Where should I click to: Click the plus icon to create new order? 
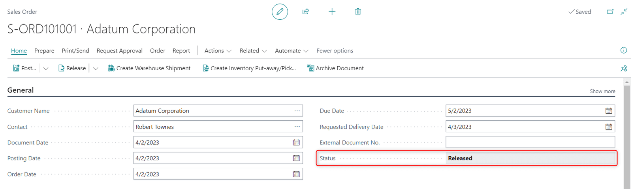(x=332, y=12)
